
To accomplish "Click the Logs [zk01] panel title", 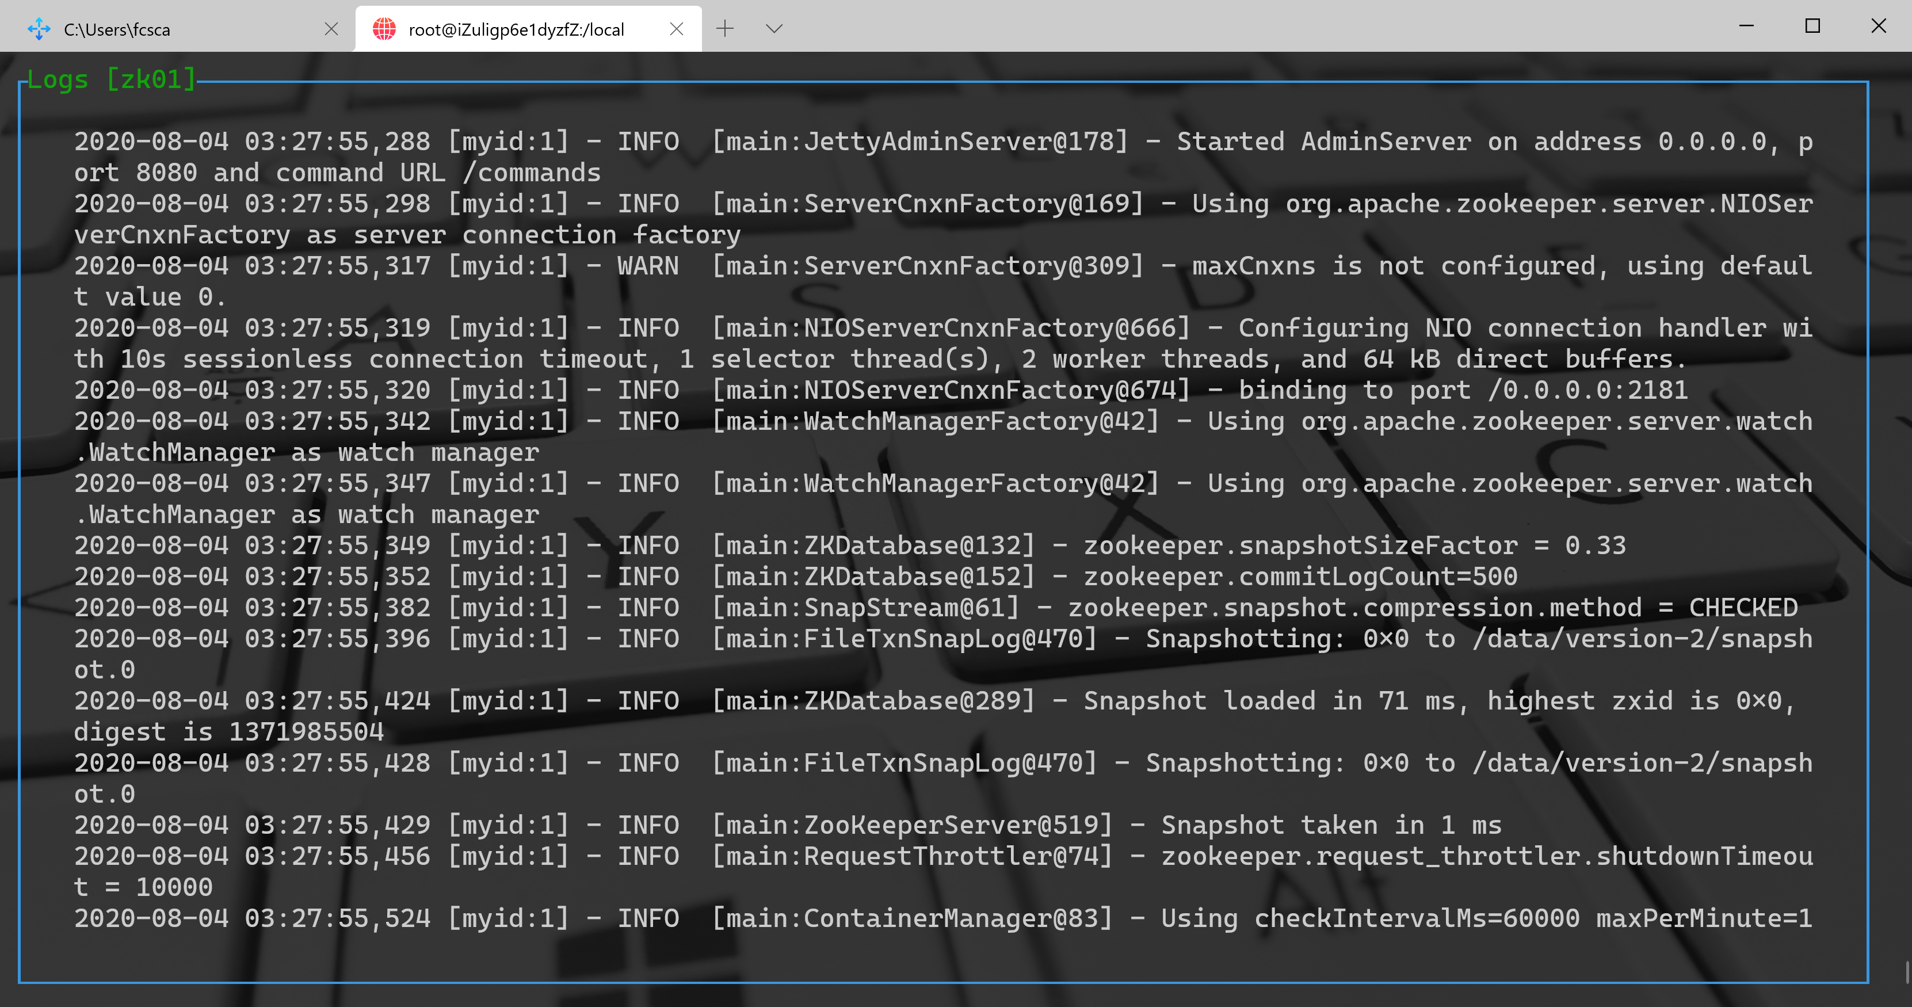I will click(111, 79).
